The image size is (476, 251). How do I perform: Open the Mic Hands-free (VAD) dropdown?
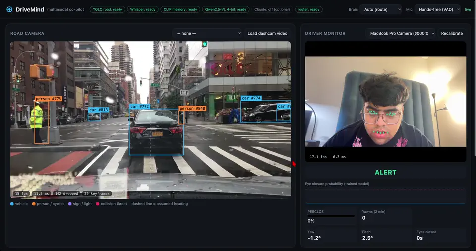(x=438, y=10)
